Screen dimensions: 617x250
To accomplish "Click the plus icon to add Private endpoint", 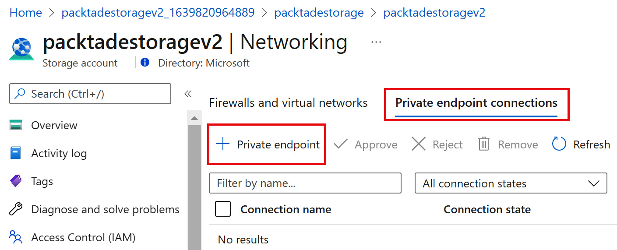I will [x=223, y=144].
